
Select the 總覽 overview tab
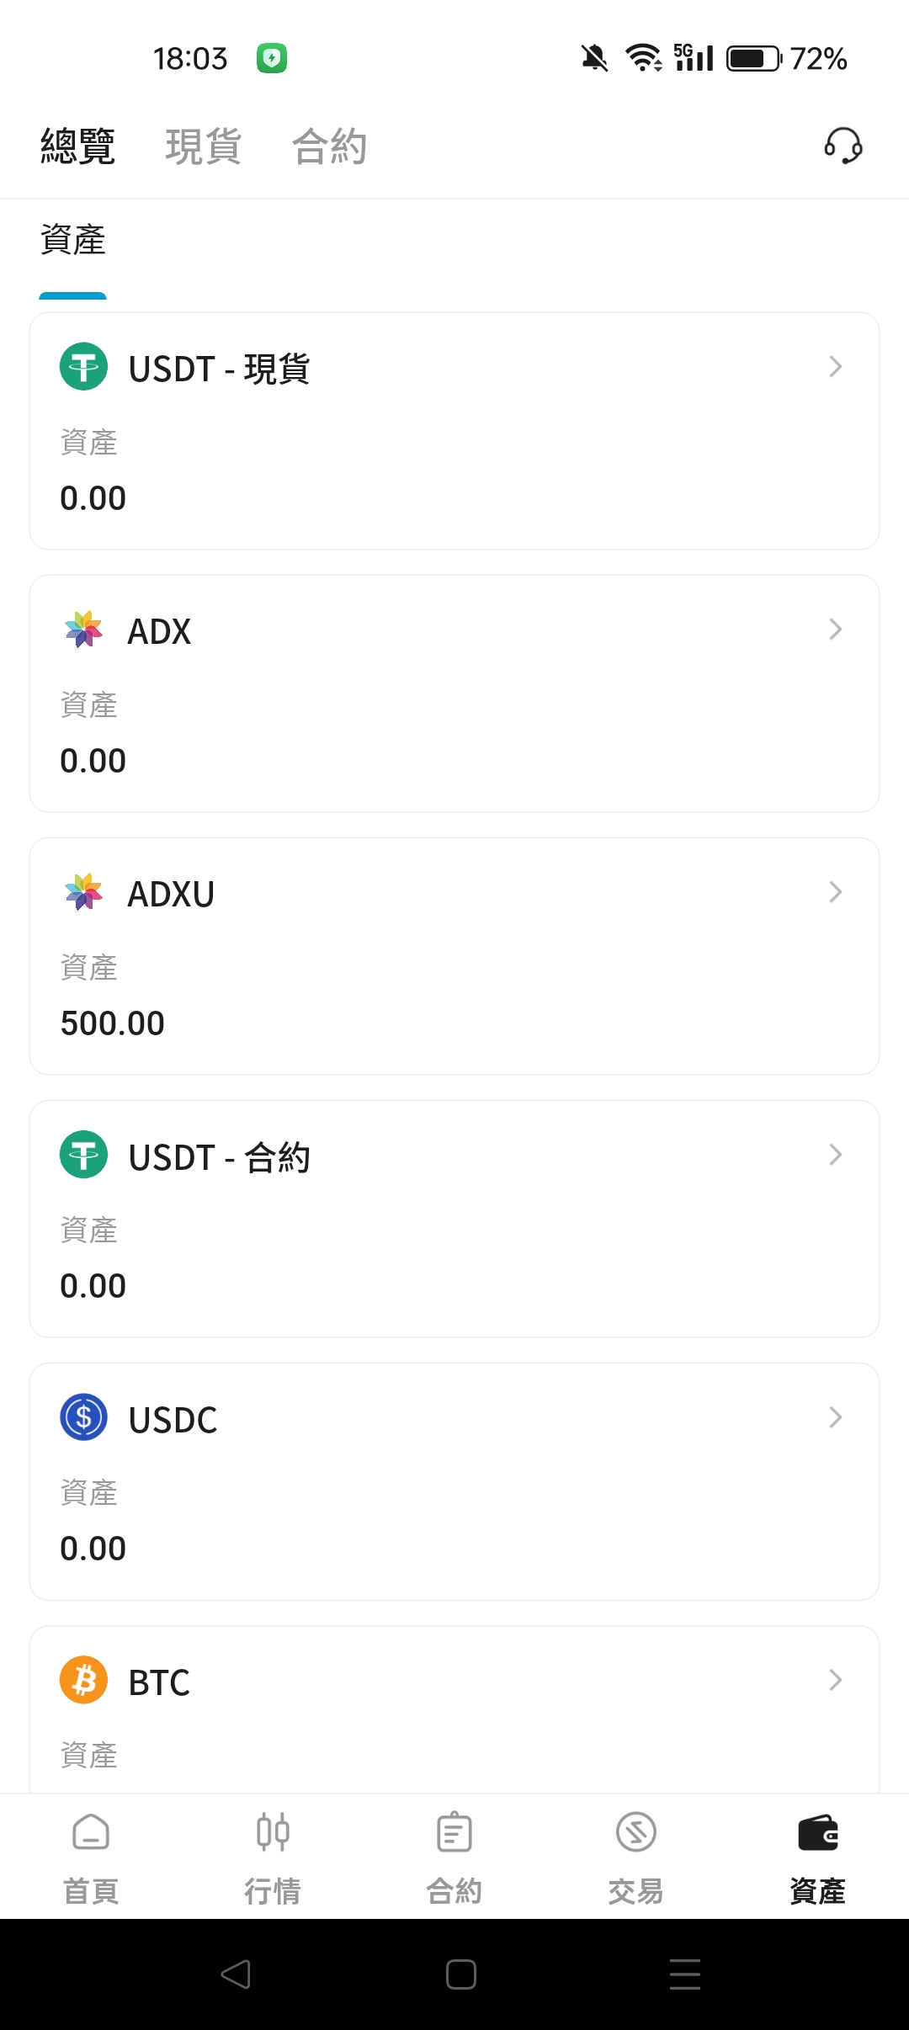pos(77,146)
